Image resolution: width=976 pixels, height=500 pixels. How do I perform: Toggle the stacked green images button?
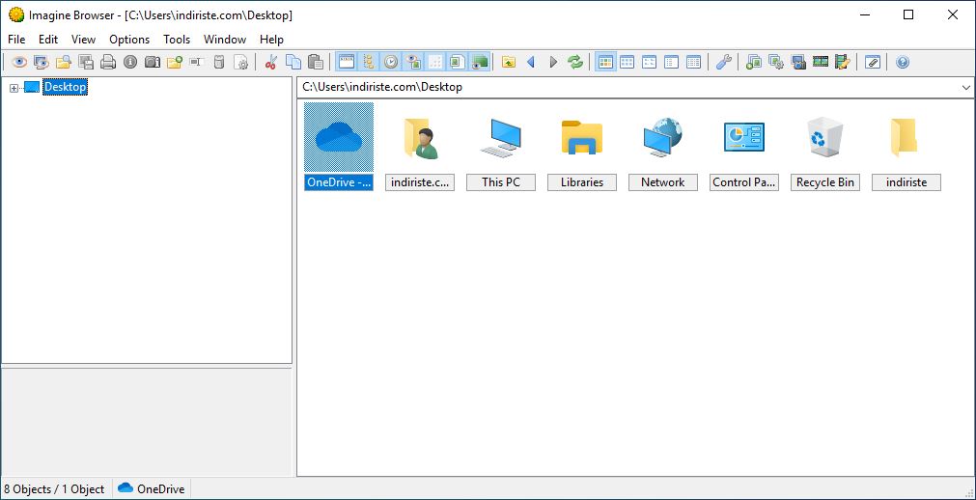coord(480,62)
